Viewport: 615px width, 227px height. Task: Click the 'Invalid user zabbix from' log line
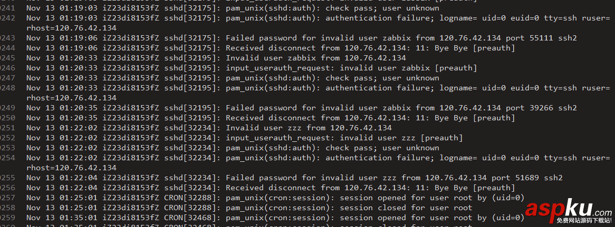(x=315, y=58)
